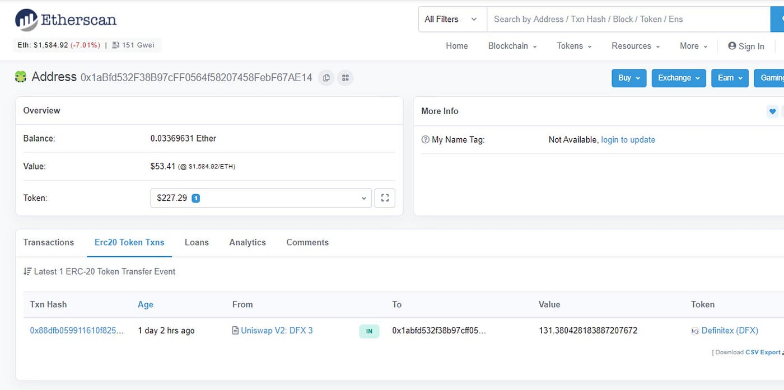Click the blue search button
This screenshot has width=784, height=390.
tap(777, 19)
